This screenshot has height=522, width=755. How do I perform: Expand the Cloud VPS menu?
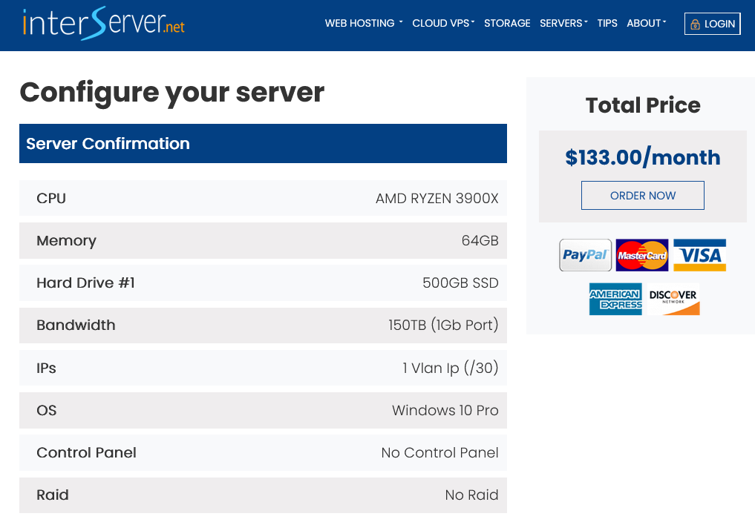(443, 23)
